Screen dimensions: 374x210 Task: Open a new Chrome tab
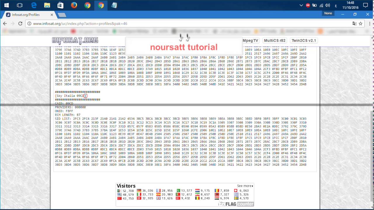[62, 15]
